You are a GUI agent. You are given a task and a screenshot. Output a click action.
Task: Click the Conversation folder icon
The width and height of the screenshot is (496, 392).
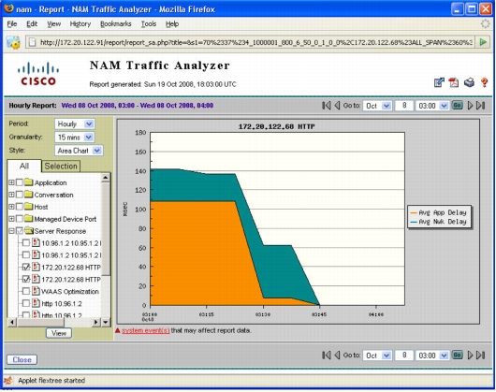point(29,194)
